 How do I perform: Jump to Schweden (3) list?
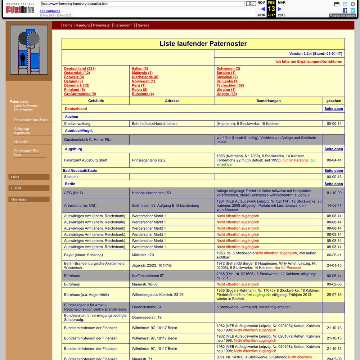click(228, 68)
